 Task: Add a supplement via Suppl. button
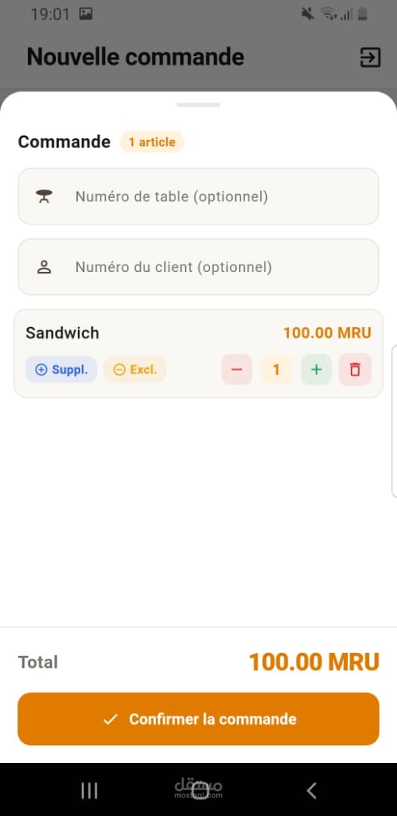[61, 369]
